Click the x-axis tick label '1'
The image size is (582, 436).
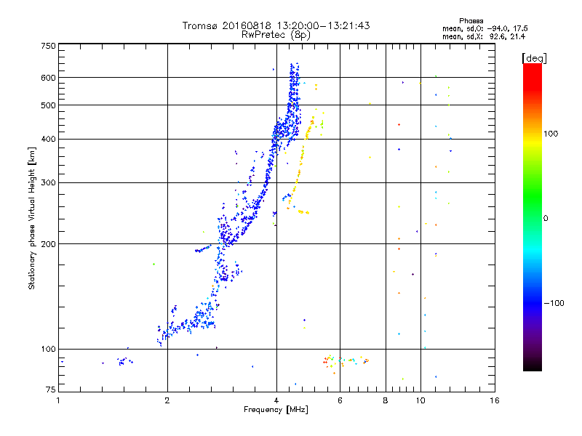point(58,400)
